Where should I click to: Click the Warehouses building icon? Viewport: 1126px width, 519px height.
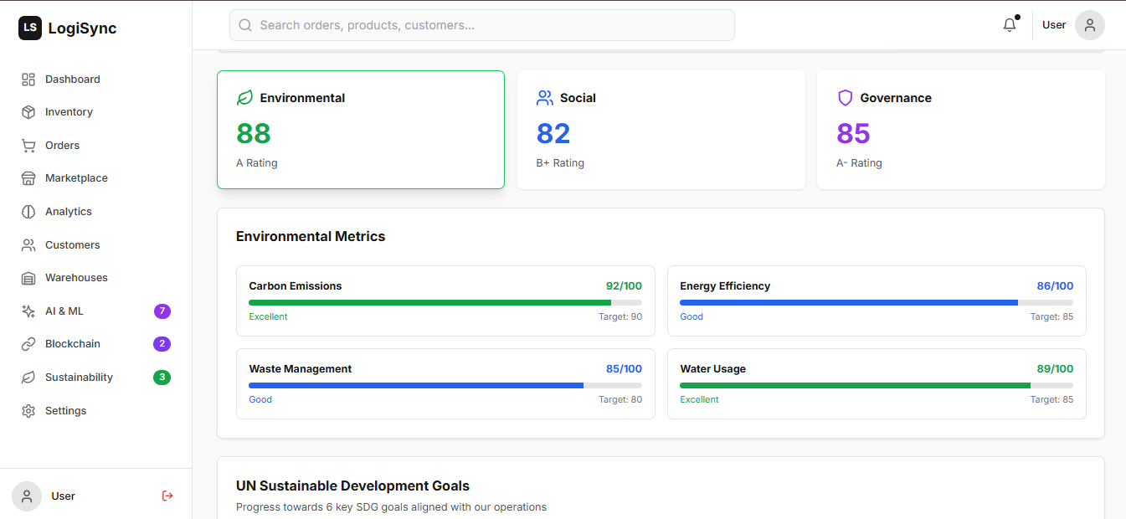point(28,278)
